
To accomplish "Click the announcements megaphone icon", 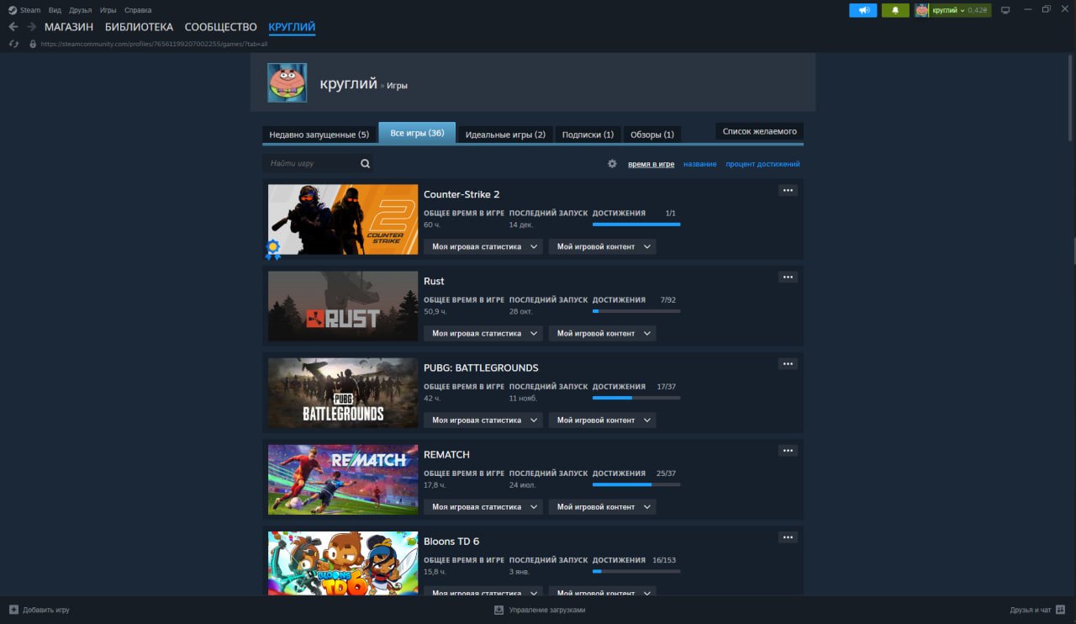I will point(862,10).
